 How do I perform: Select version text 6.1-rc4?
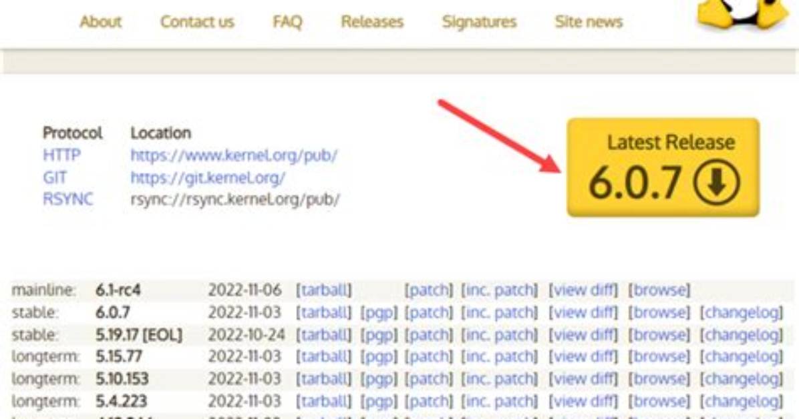pos(118,290)
